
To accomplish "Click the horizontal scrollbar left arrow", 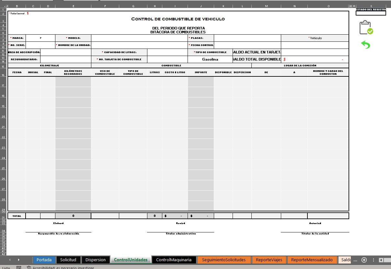I will (x=381, y=260).
